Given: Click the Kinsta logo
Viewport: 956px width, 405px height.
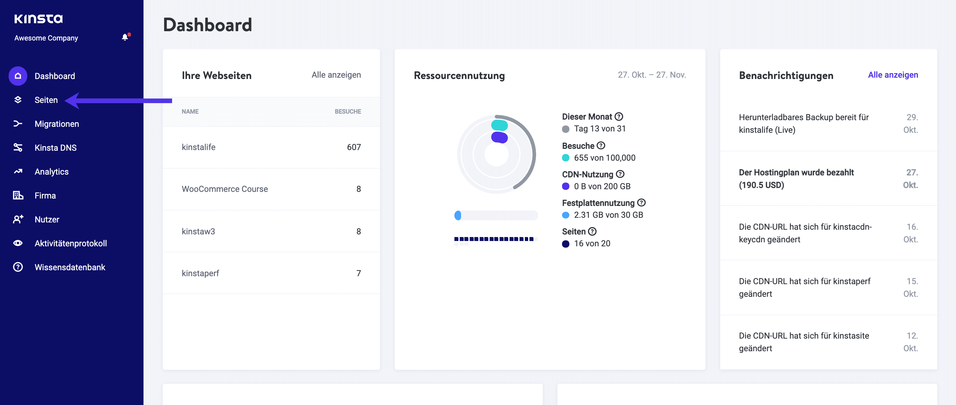Looking at the screenshot, I should tap(39, 19).
